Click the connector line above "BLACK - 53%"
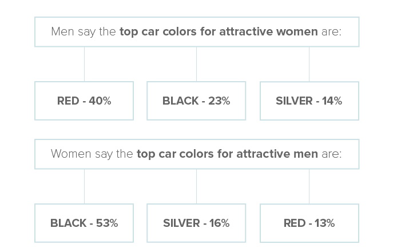This screenshot has width=397, height=252. [84, 186]
